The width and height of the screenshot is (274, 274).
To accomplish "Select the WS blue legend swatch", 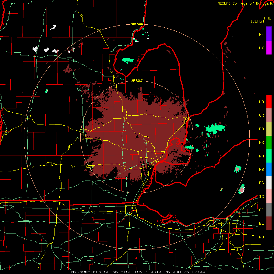I will pos(269,169).
